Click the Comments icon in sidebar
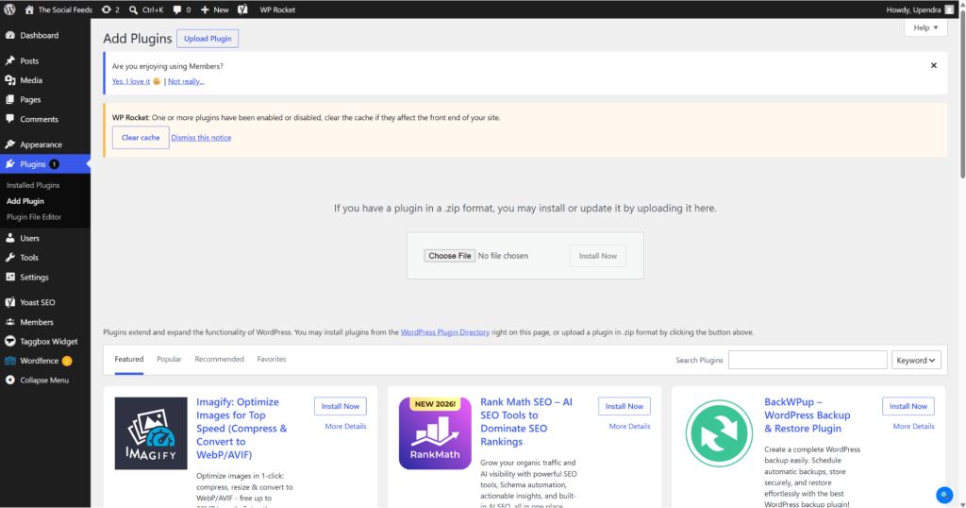Viewport: 966px width, 508px height. (x=9, y=118)
